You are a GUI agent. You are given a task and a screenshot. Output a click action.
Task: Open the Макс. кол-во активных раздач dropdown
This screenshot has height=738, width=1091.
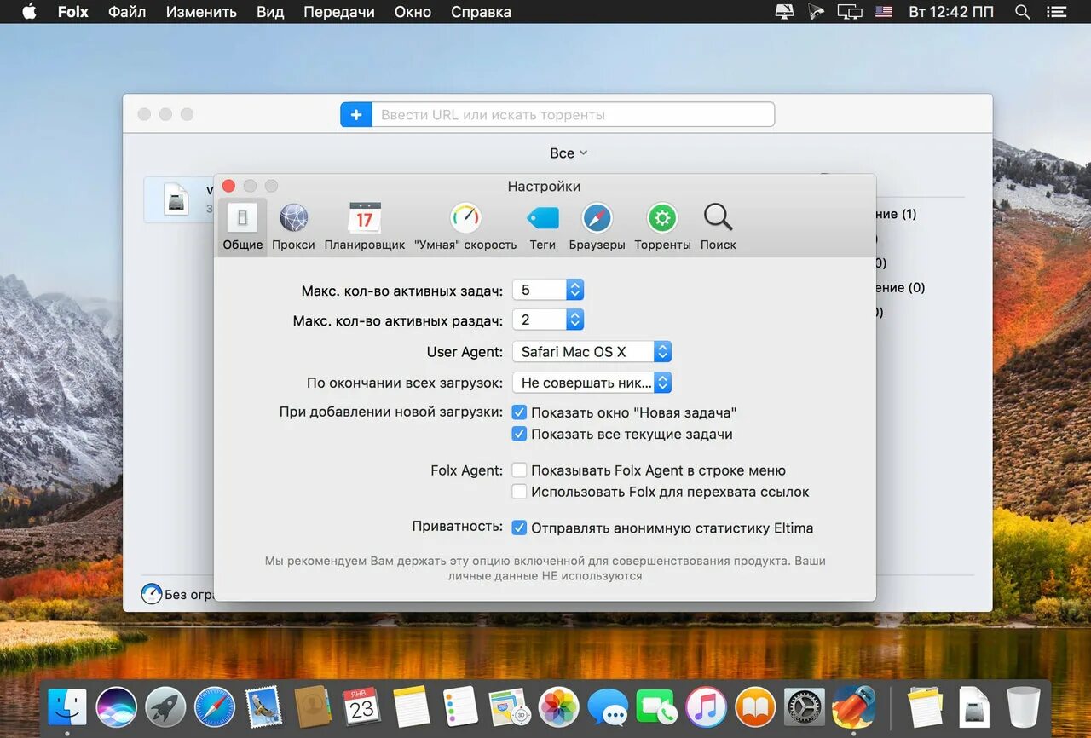pos(548,320)
